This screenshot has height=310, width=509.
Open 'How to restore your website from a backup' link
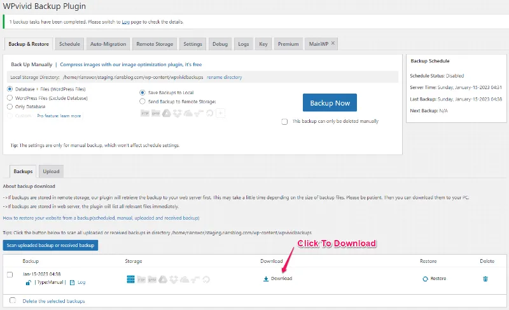point(101,218)
